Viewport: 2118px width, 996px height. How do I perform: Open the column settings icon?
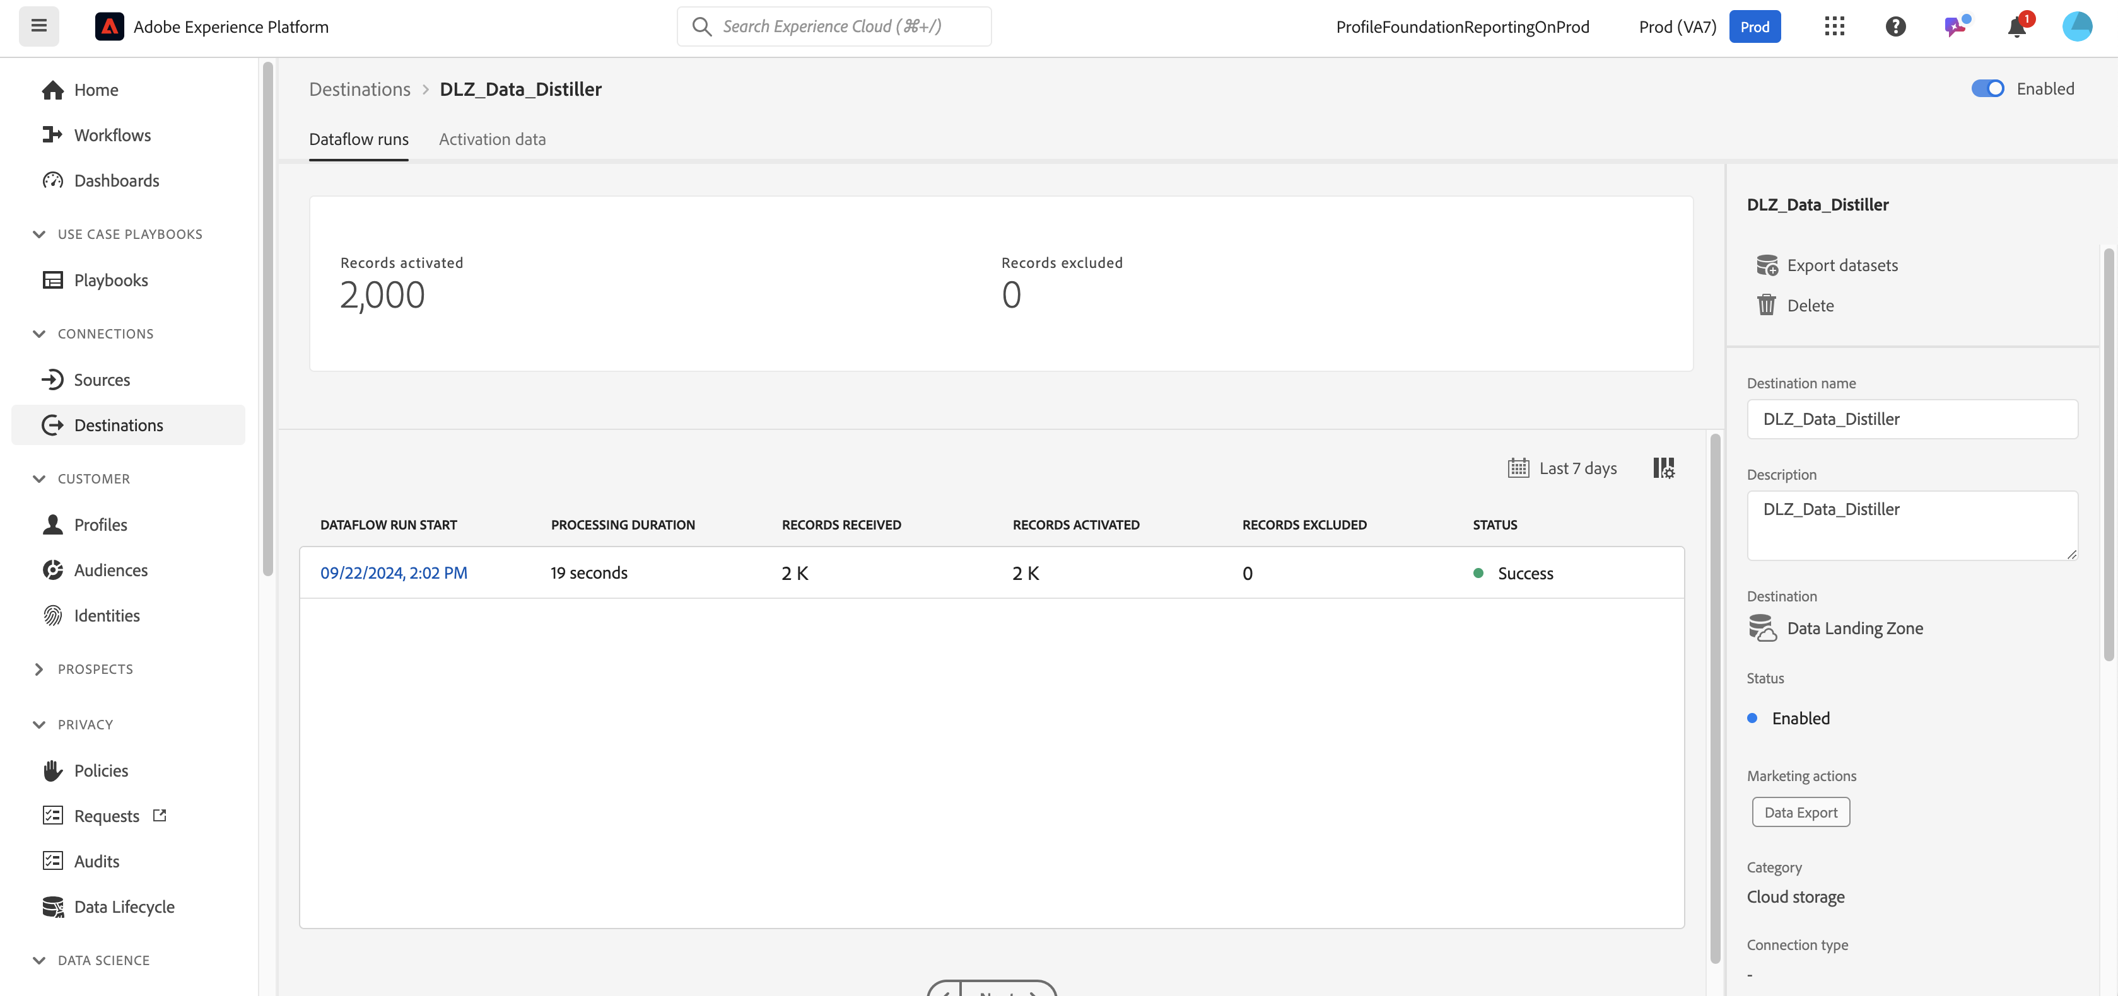click(x=1663, y=468)
